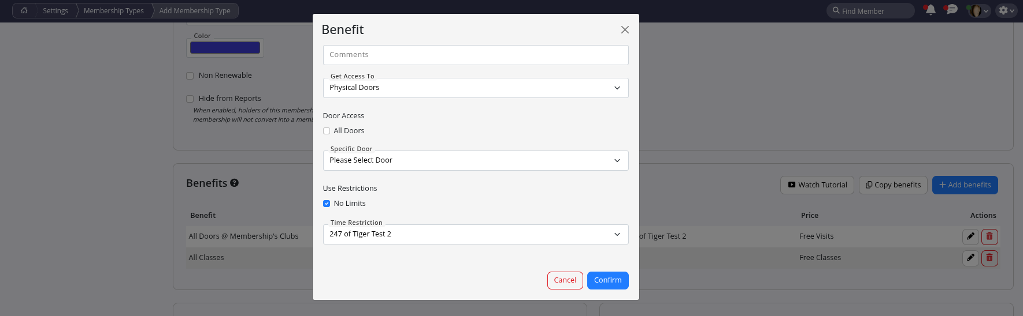Open the user profile avatar menu
The width and height of the screenshot is (1023, 316).
978,10
